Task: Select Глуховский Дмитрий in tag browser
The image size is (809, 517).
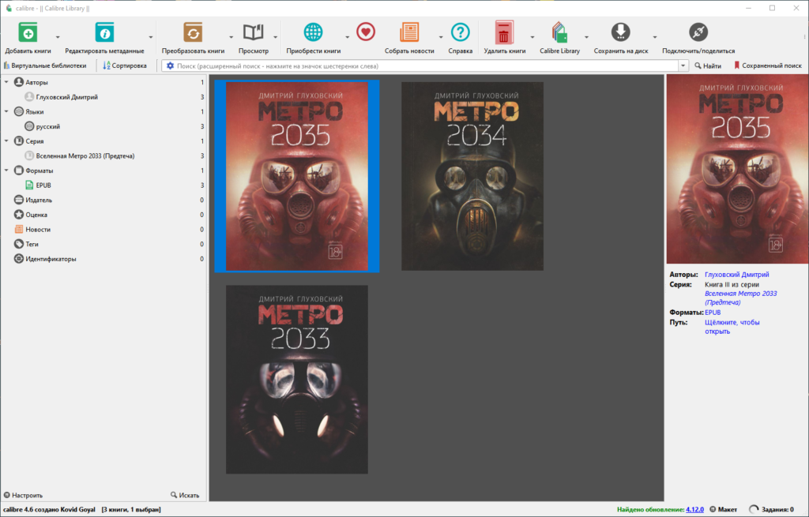Action: (x=66, y=97)
